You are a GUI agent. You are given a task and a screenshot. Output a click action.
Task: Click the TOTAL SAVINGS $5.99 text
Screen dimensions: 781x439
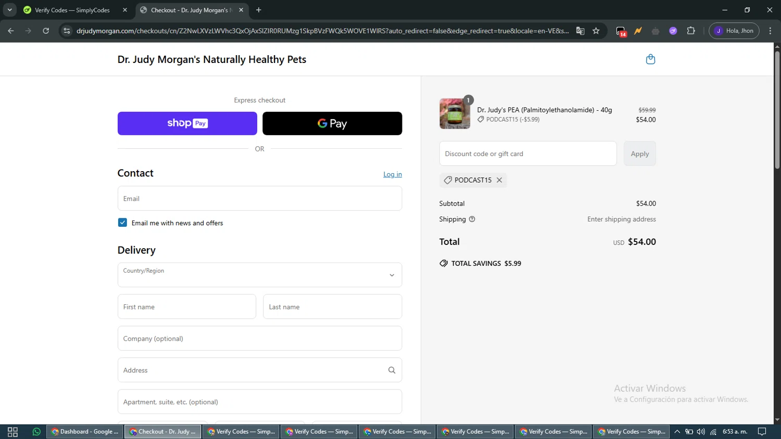coord(486,263)
